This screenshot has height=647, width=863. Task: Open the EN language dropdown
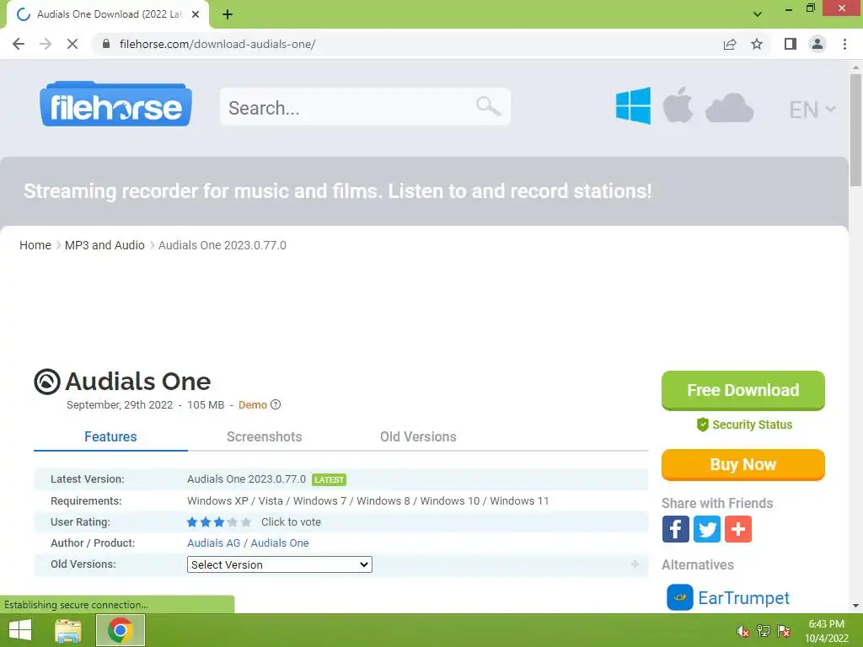tap(812, 110)
